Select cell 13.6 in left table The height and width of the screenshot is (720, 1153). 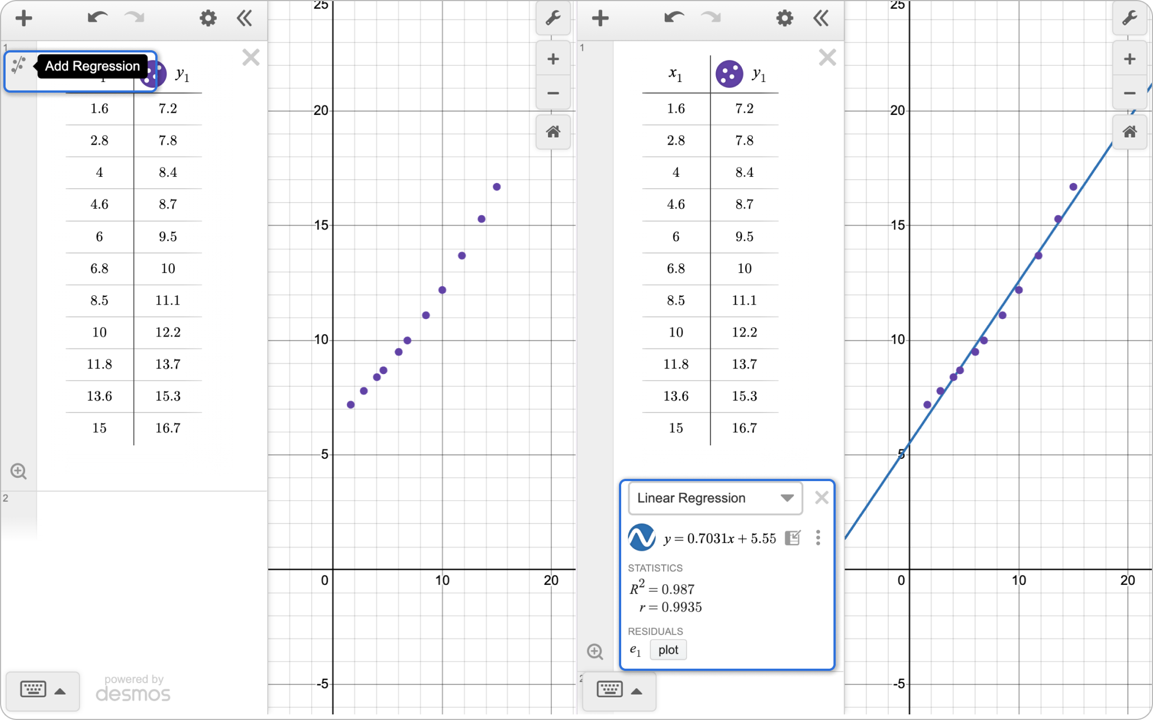pyautogui.click(x=99, y=396)
